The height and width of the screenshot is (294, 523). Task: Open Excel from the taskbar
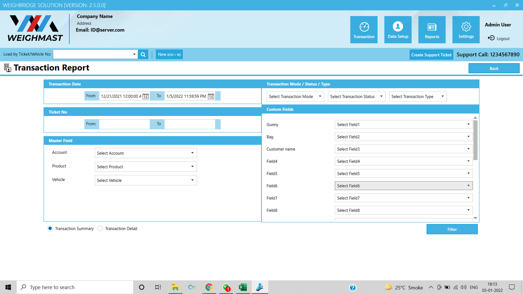click(243, 287)
